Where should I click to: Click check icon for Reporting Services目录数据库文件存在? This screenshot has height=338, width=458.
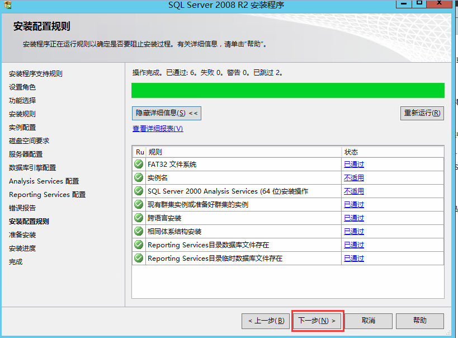click(139, 245)
